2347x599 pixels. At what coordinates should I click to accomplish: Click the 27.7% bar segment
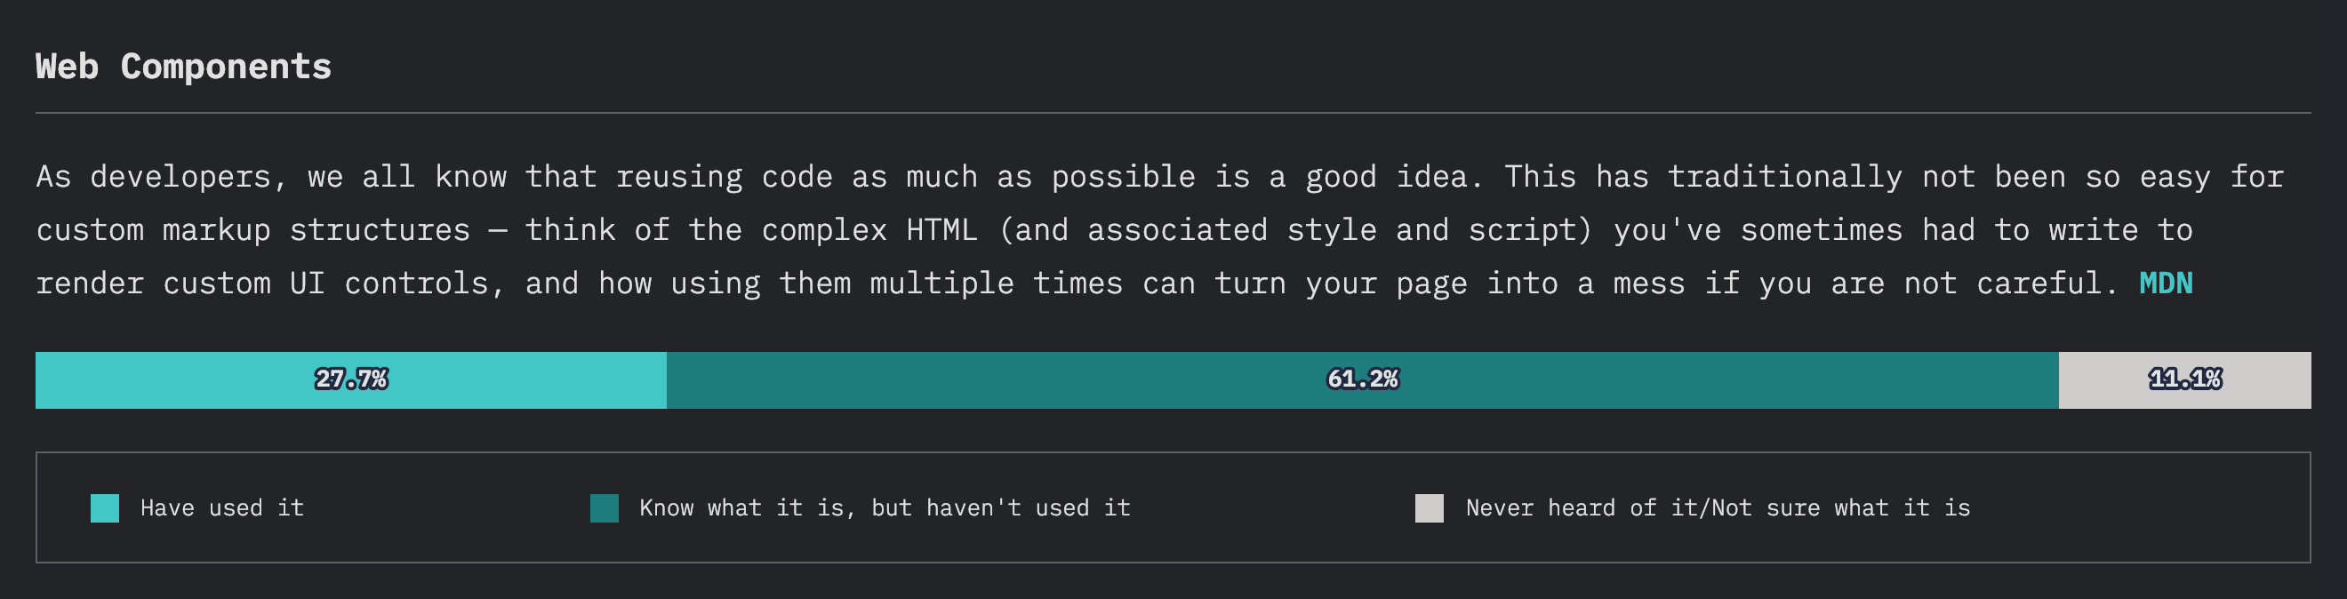[351, 379]
